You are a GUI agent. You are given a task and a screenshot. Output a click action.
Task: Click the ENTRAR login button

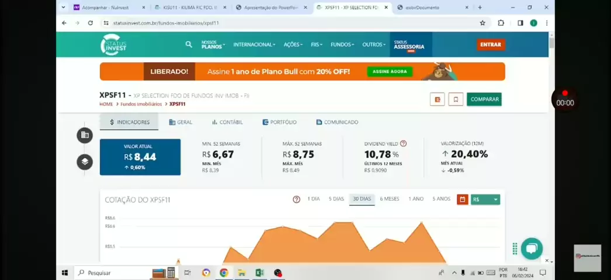pos(490,44)
